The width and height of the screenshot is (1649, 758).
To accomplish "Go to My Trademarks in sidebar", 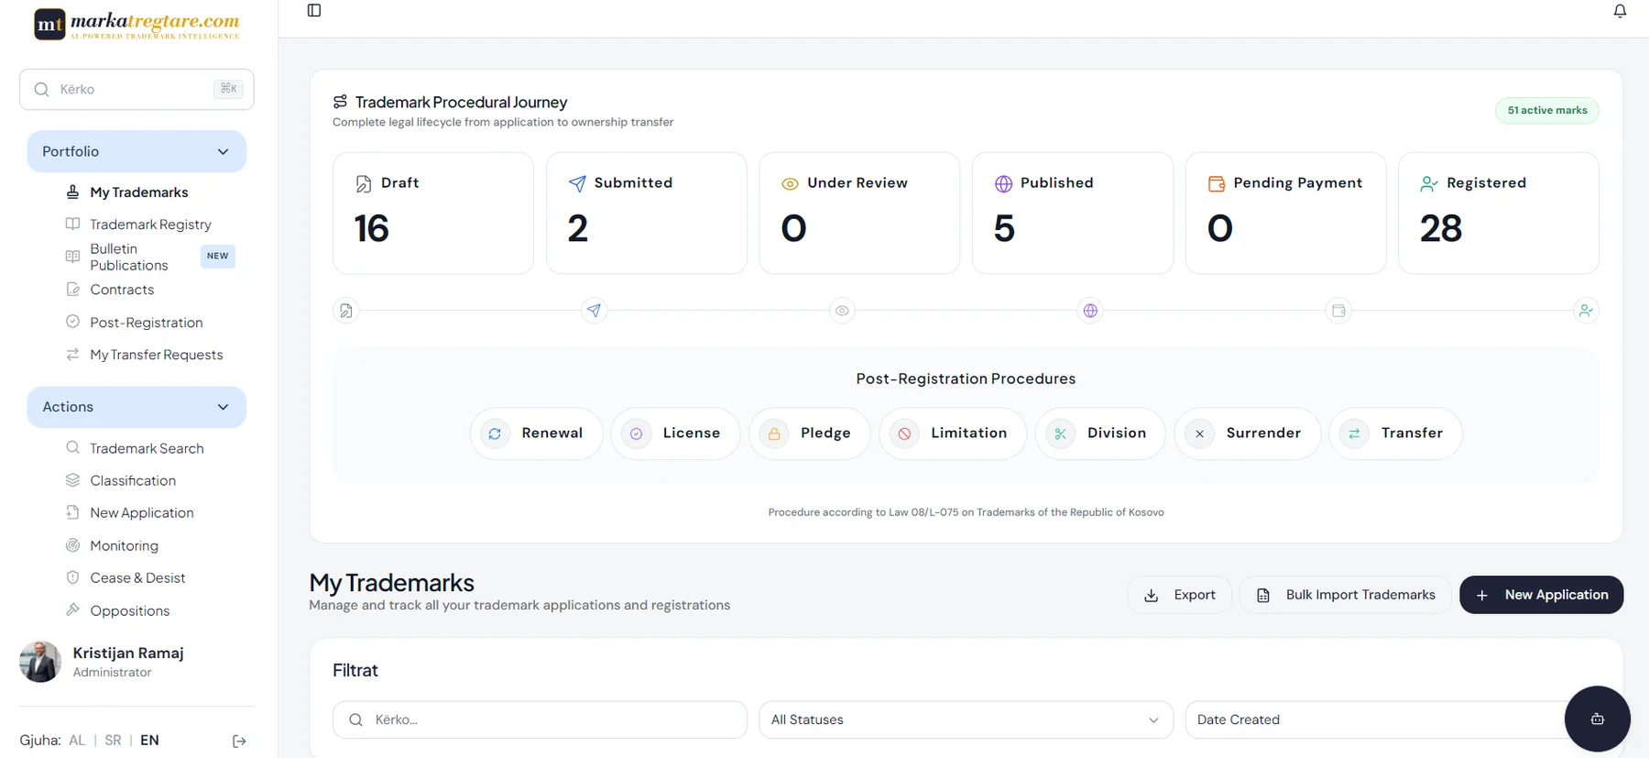I will click(139, 192).
